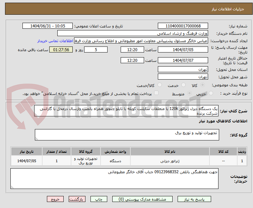Click the 'ژنراتور دیزلی' item name cell
This screenshot has height=208, width=253.
pos(170,161)
